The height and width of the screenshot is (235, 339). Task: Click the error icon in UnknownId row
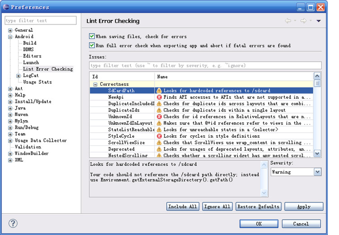[x=159, y=116]
